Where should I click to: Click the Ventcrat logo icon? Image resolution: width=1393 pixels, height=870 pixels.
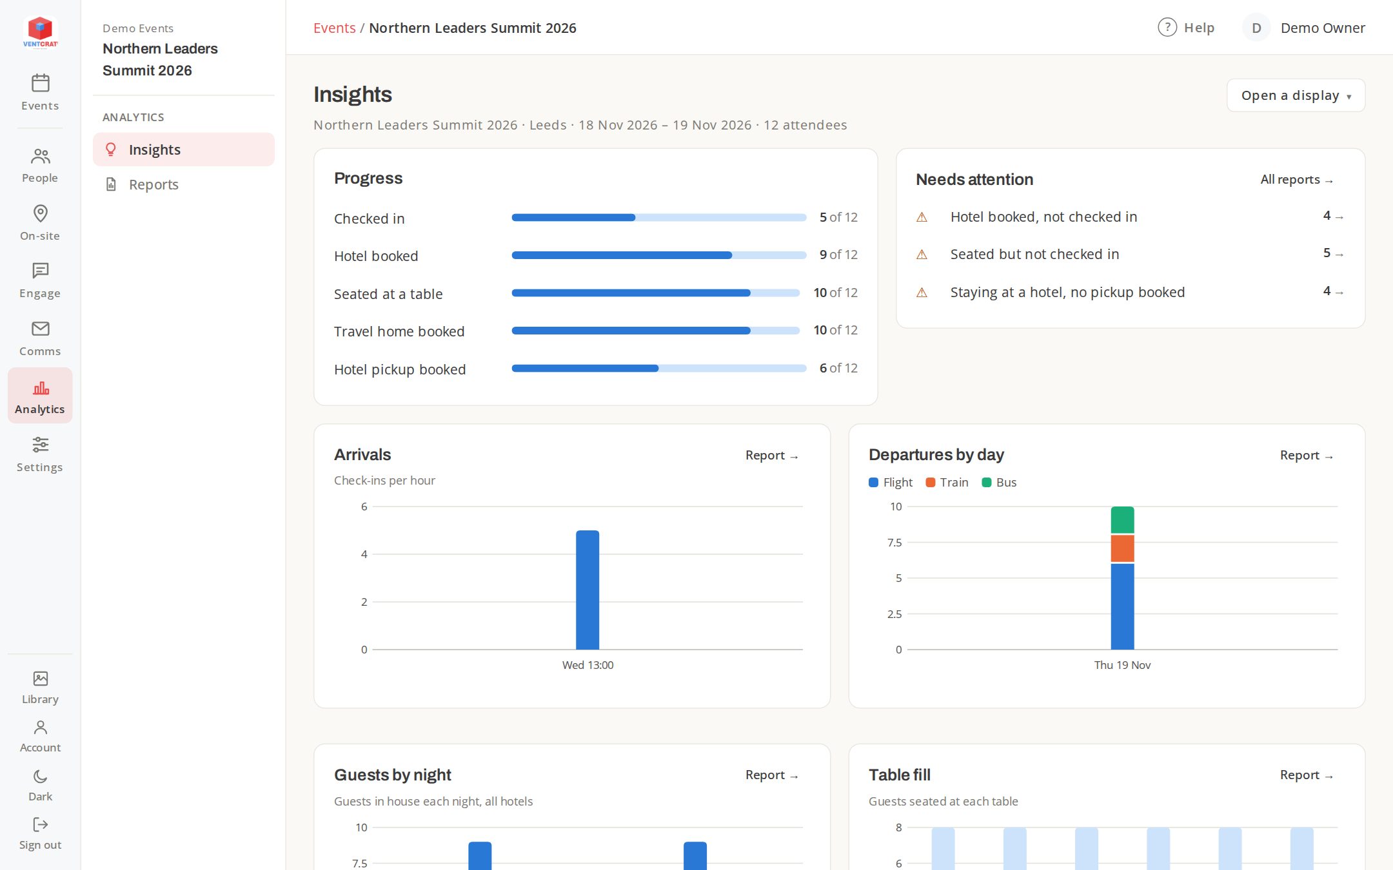[x=40, y=32]
